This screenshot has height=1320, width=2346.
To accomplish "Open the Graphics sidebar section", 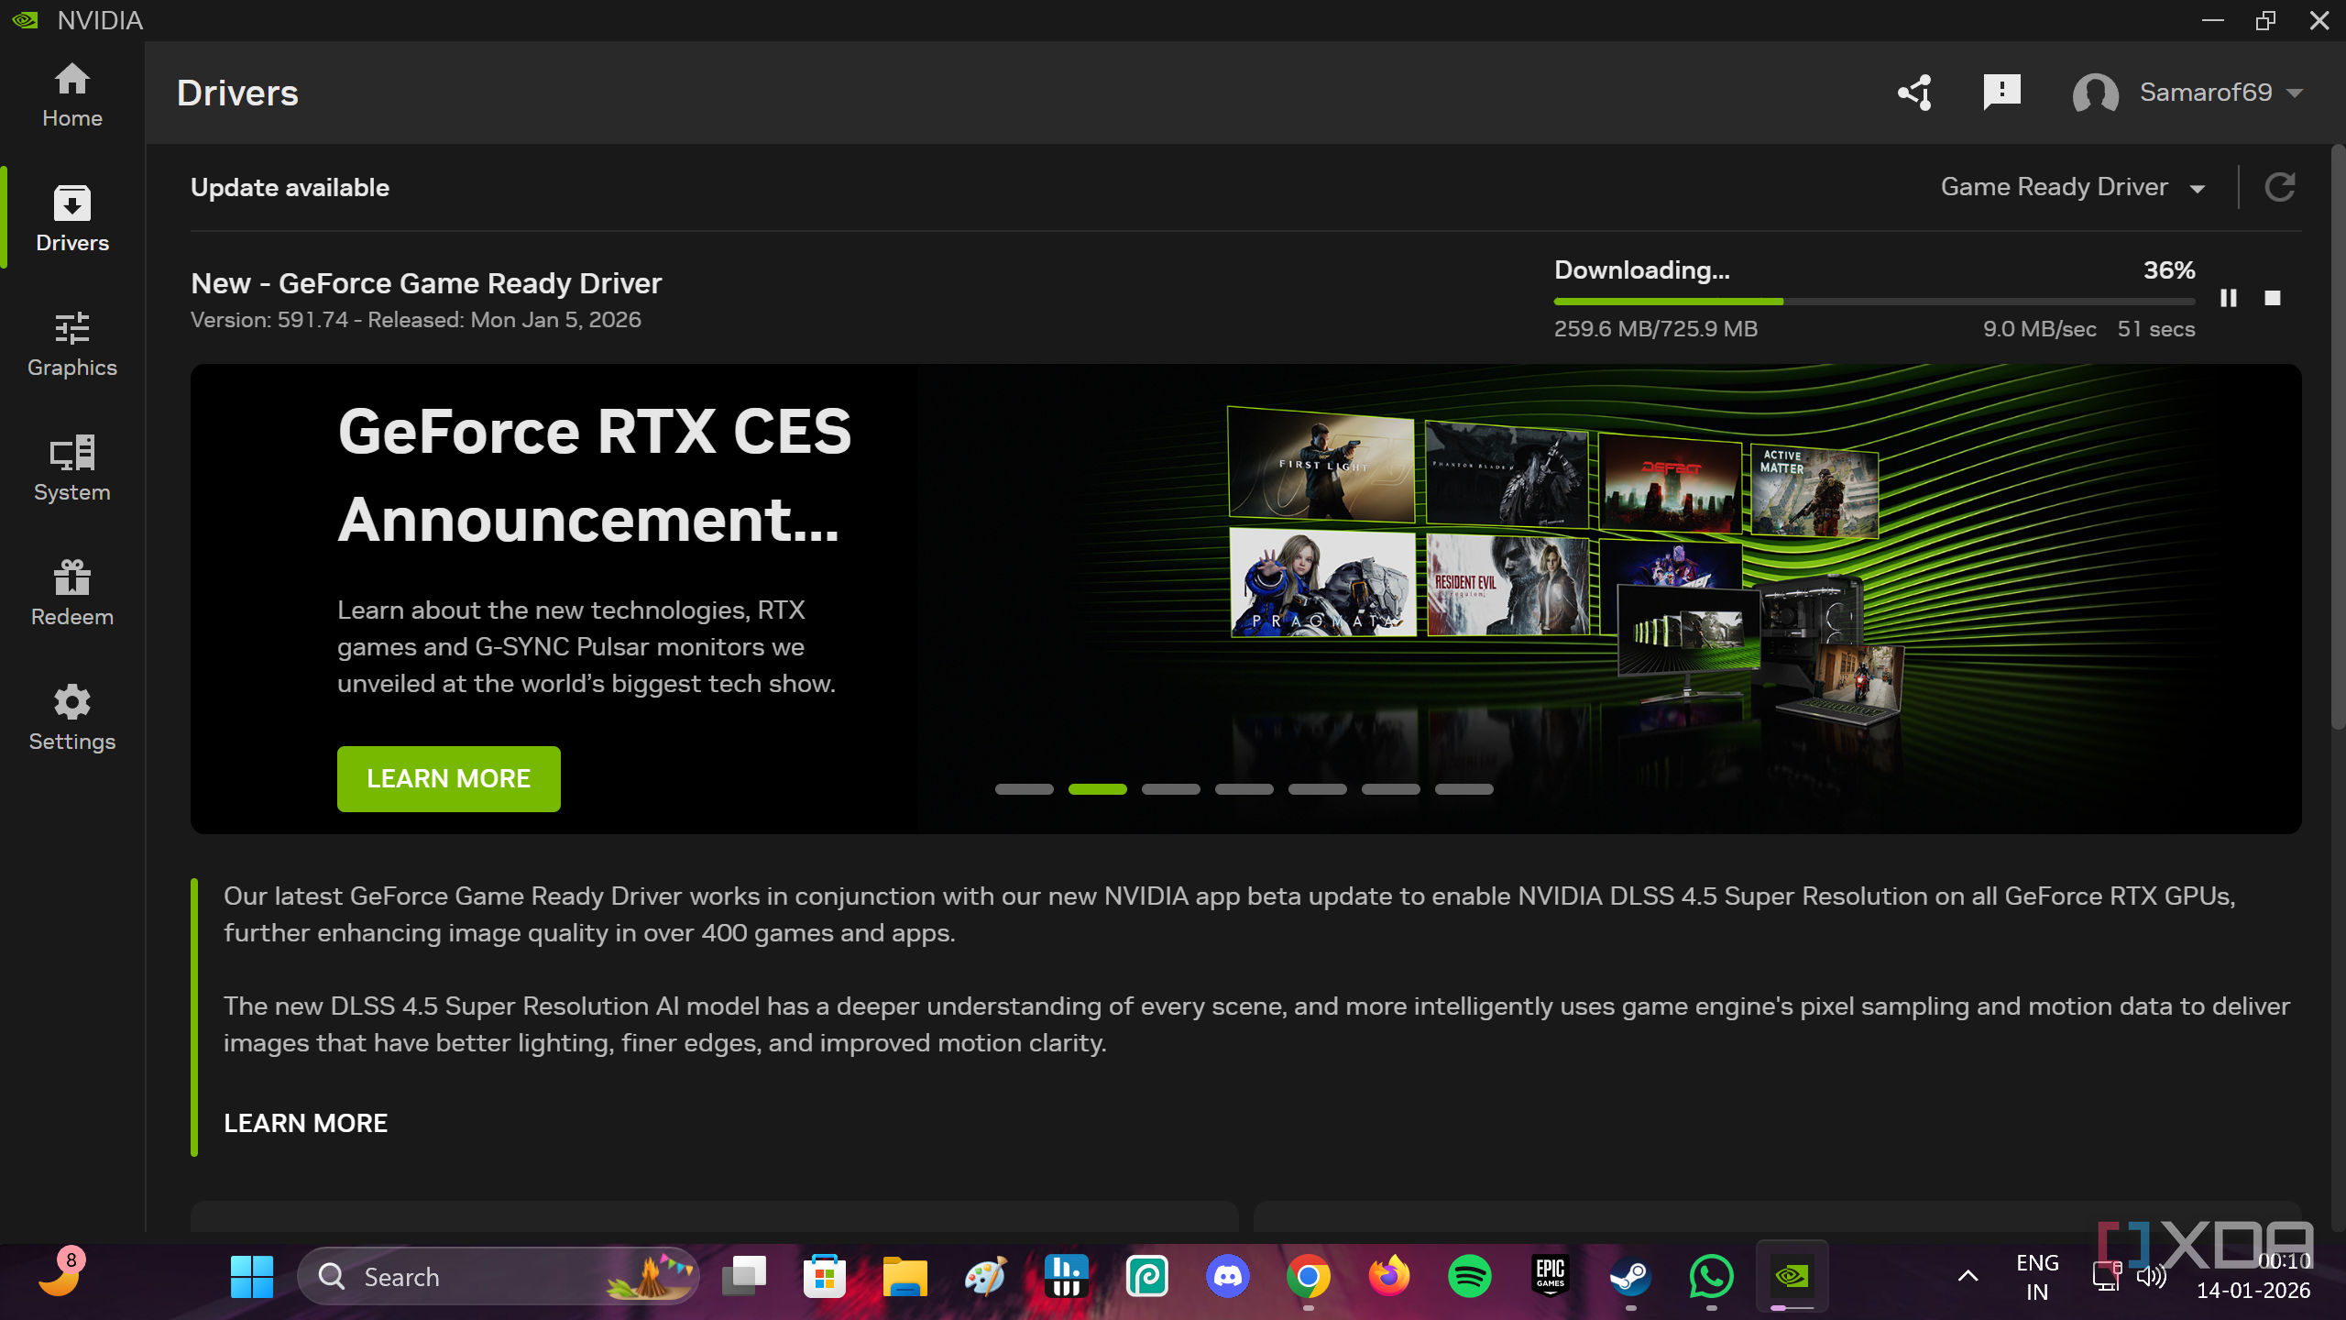I will click(71, 345).
